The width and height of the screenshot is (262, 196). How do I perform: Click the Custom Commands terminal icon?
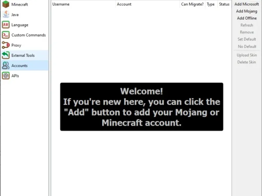pos(6,35)
